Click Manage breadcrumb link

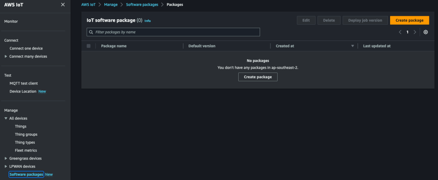[111, 5]
